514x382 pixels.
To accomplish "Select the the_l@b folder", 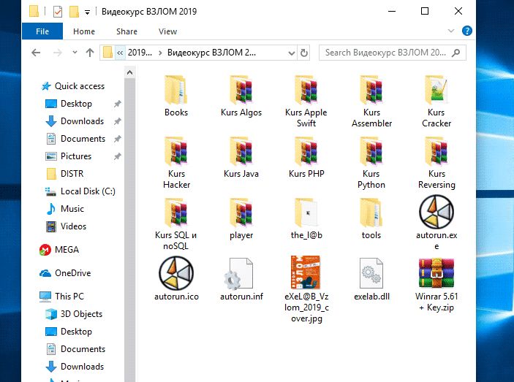I will [306, 219].
